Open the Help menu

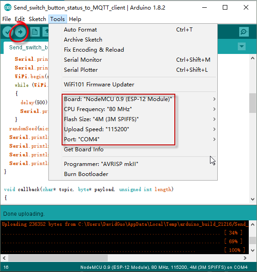click(x=75, y=19)
